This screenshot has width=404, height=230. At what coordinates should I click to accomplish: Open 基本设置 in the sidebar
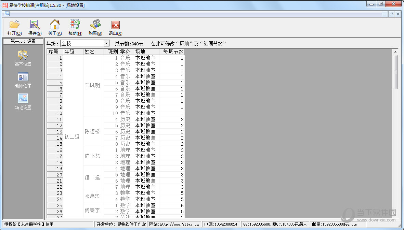click(23, 58)
